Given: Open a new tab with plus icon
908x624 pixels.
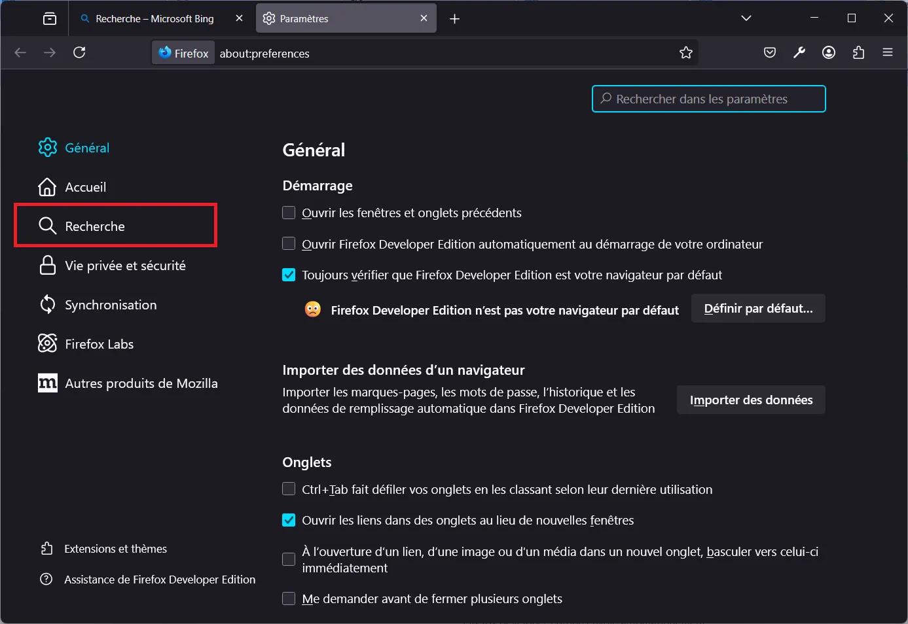Looking at the screenshot, I should (x=455, y=19).
